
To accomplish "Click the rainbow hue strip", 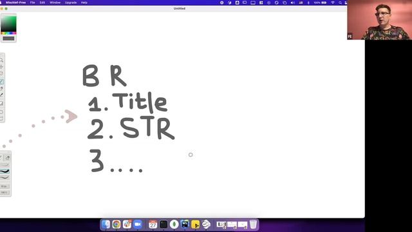I will pyautogui.click(x=8, y=34).
